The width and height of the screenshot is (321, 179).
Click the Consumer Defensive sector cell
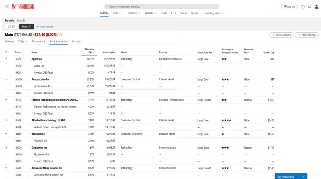(x=131, y=134)
